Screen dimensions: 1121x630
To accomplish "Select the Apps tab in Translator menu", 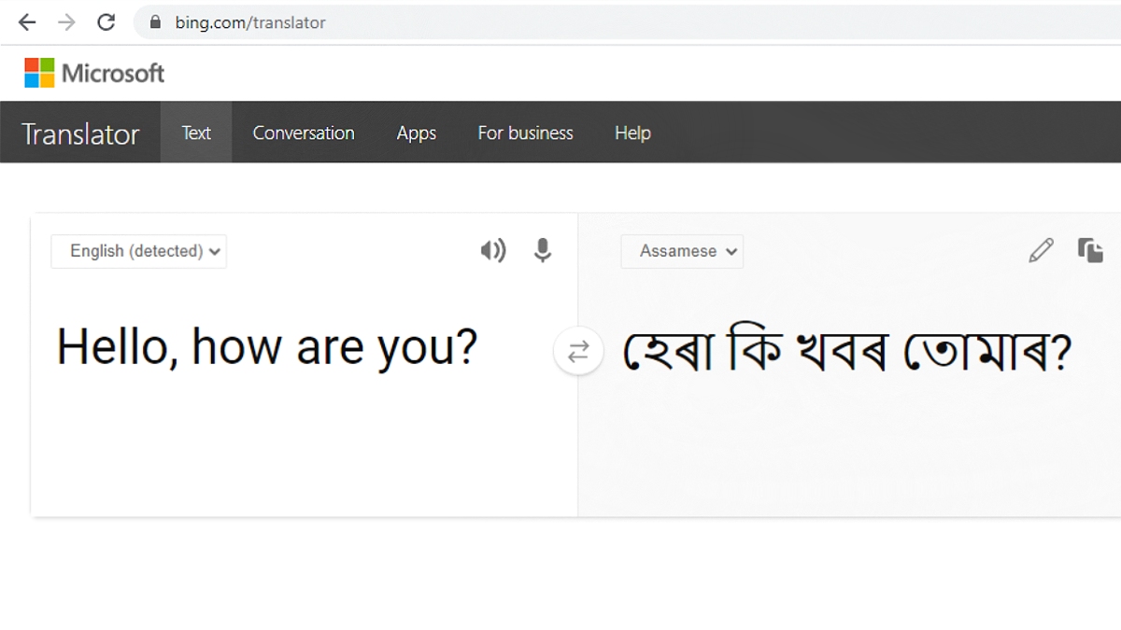I will [416, 133].
